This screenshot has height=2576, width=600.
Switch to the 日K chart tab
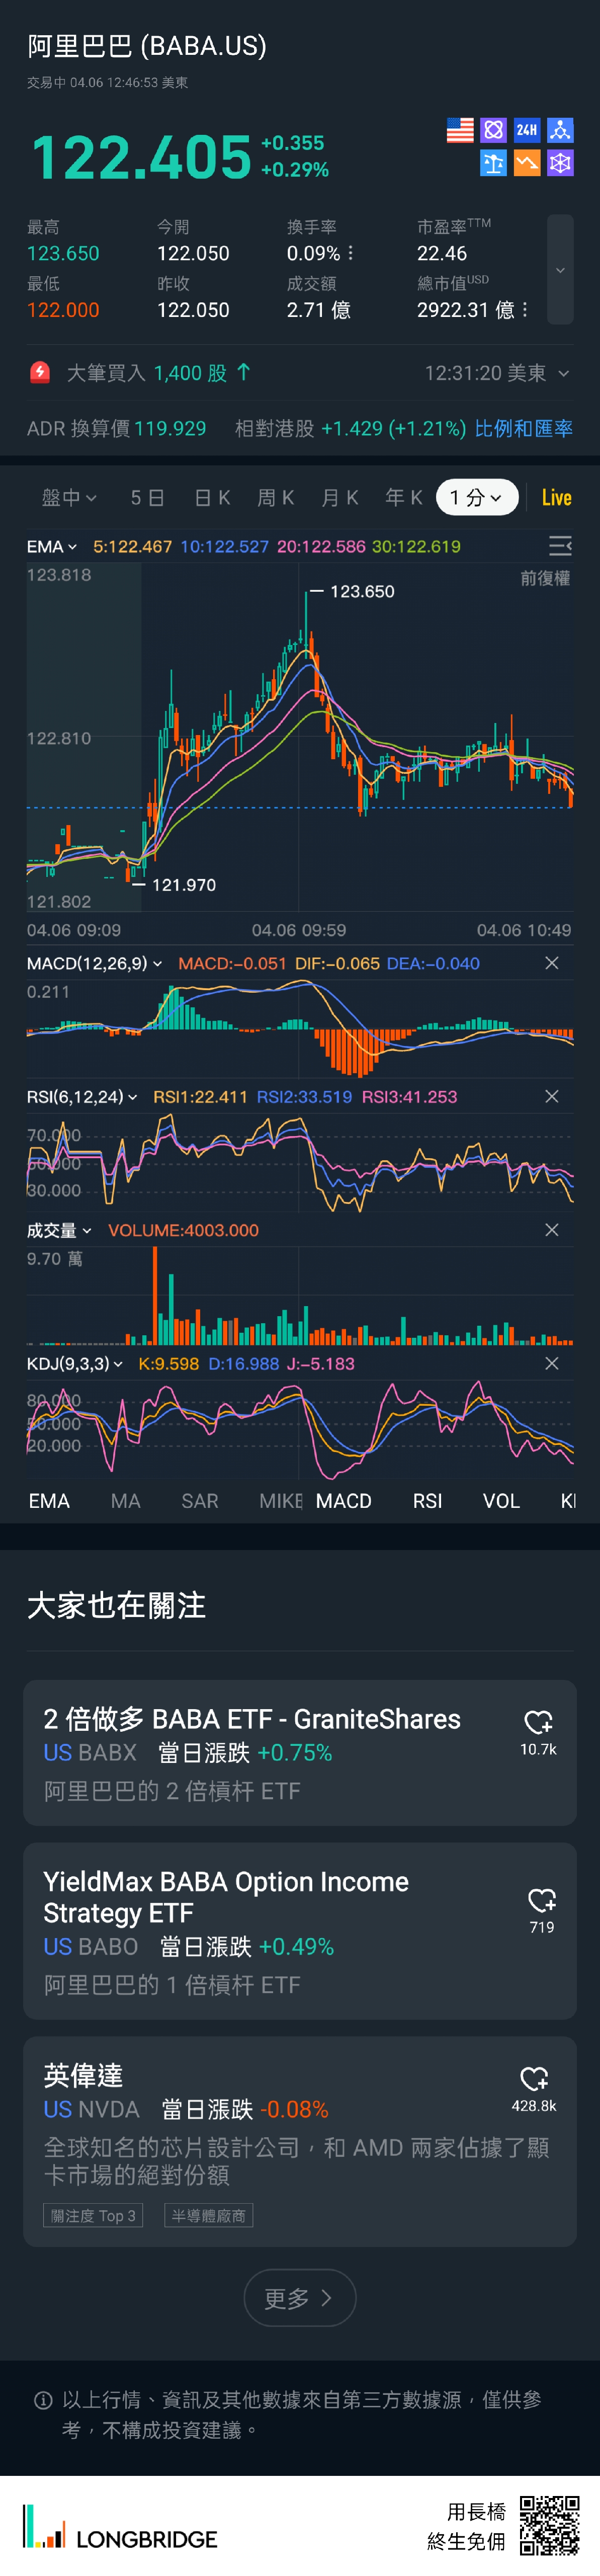[x=212, y=498]
